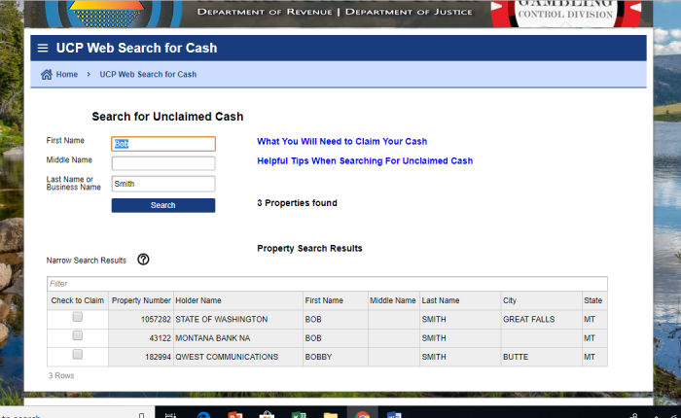Sort by City column header

(x=541, y=300)
